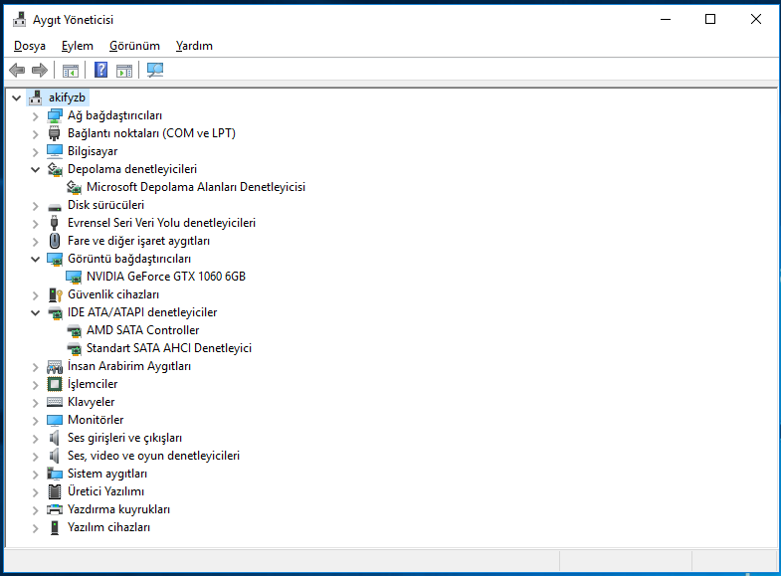The height and width of the screenshot is (576, 781).
Task: Click the İşlemciler processor icon
Action: point(55,384)
